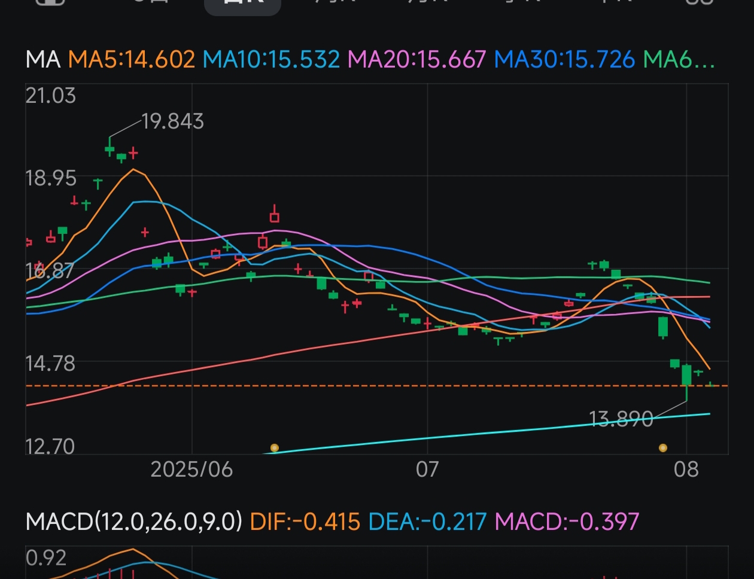The height and width of the screenshot is (579, 754).
Task: Select the MA5:14.602 value
Action: [x=132, y=59]
